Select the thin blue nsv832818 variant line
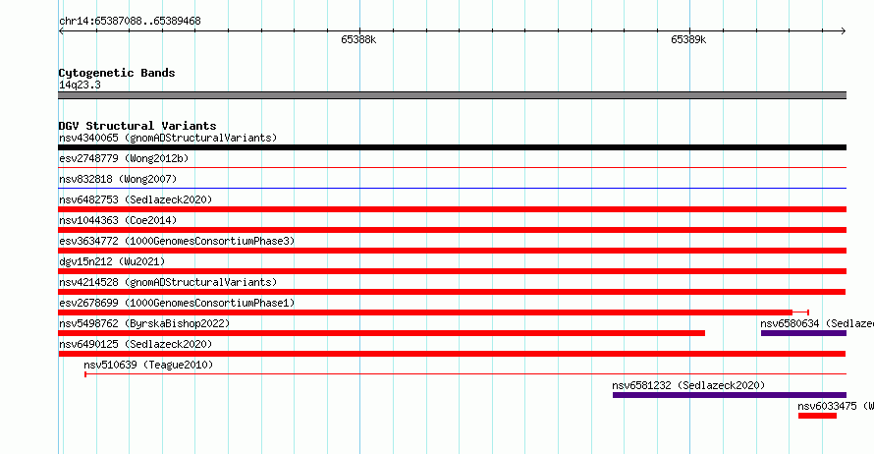This screenshot has height=454, width=874. click(452, 189)
